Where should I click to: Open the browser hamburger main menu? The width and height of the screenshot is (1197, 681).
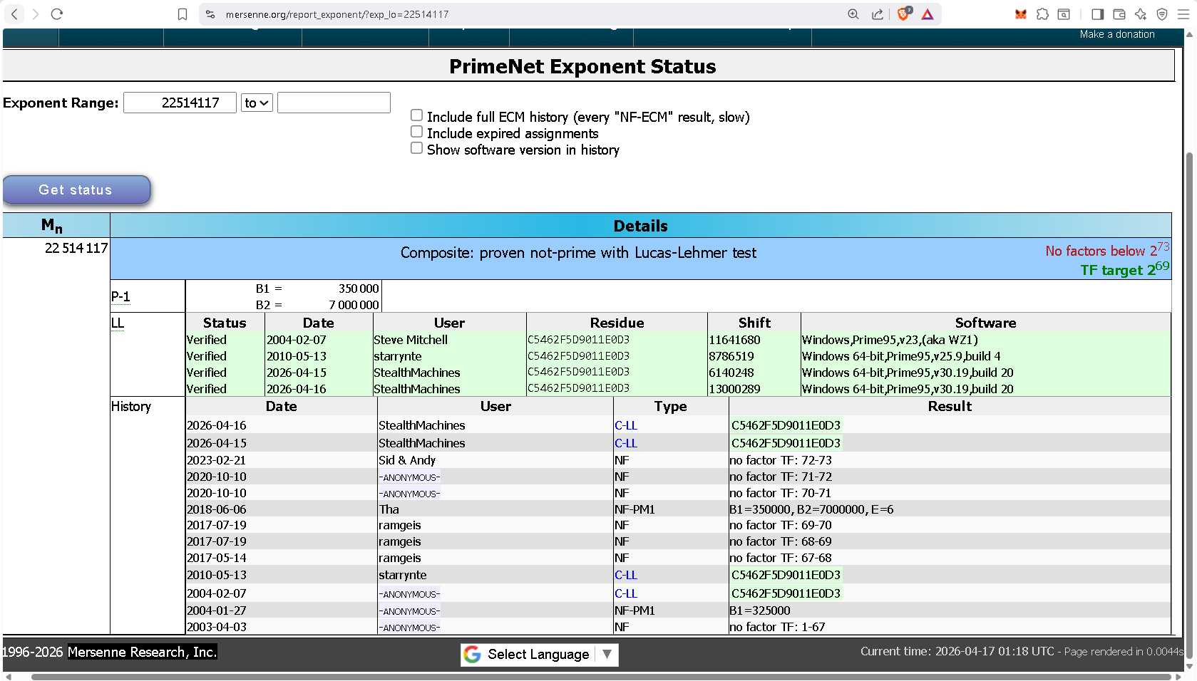click(1183, 14)
